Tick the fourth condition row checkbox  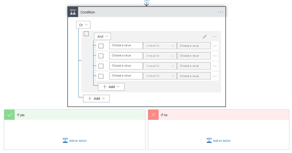point(101,76)
